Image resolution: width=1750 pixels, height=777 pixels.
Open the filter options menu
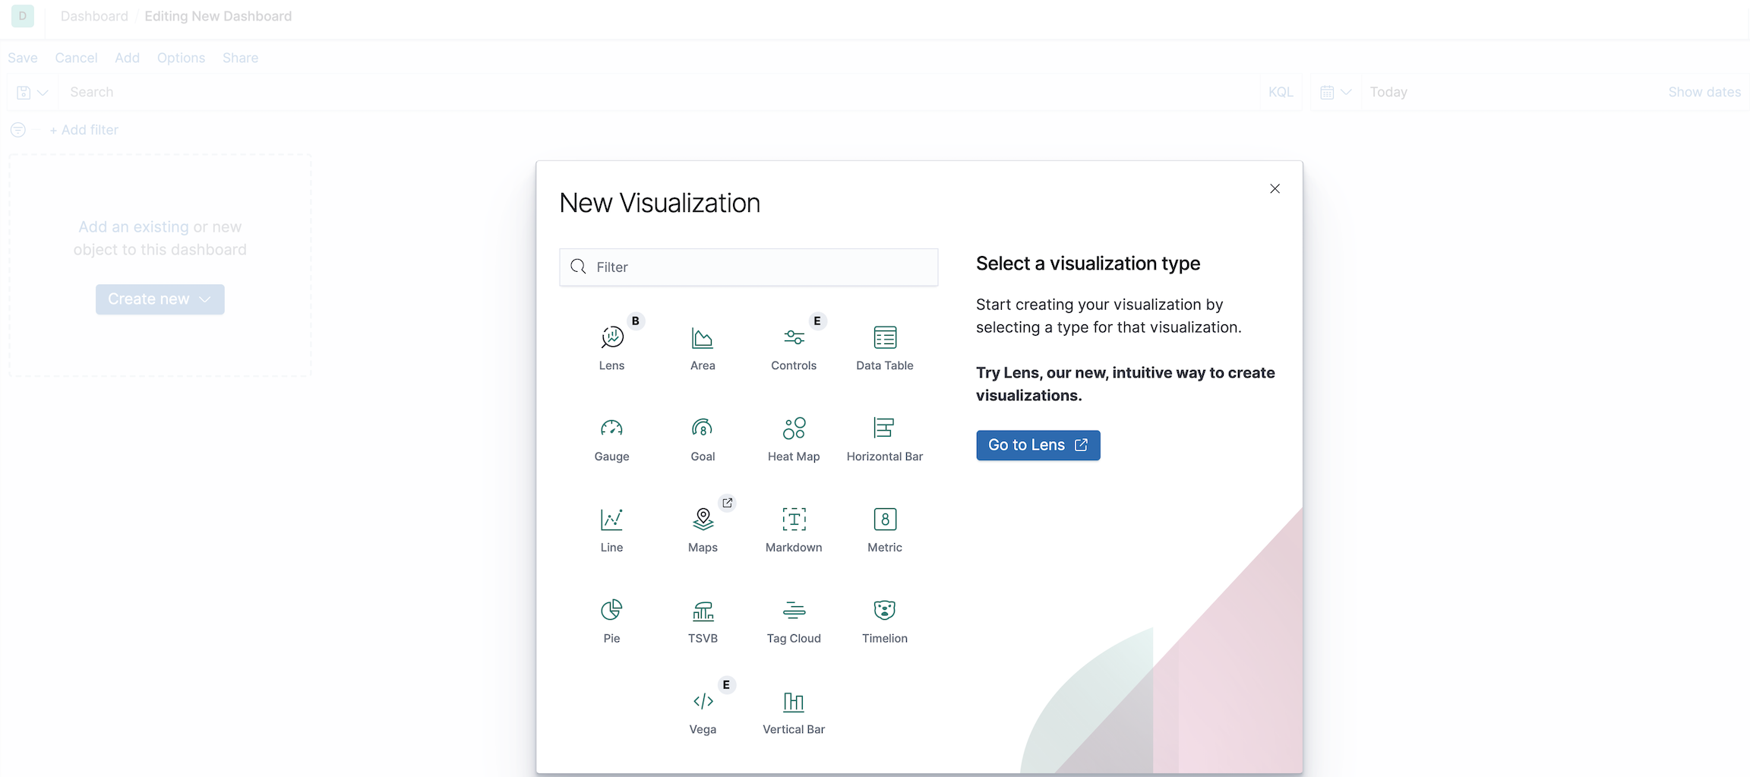[17, 130]
